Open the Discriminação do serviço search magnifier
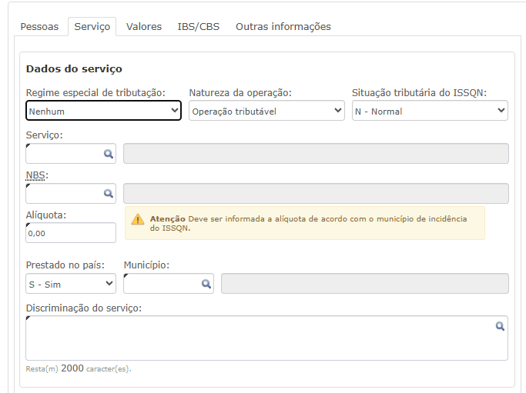Image resolution: width=526 pixels, height=393 pixels. coord(500,326)
